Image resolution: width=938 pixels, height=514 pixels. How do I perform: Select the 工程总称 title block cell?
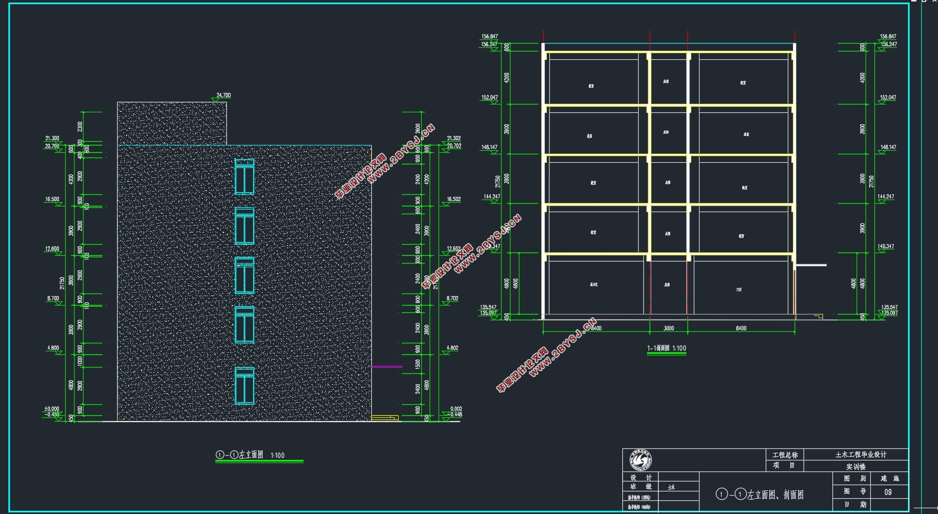[785, 455]
